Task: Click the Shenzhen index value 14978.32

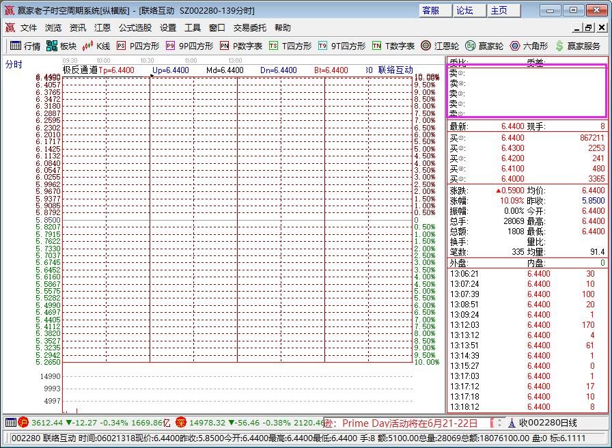Action: click(x=207, y=423)
